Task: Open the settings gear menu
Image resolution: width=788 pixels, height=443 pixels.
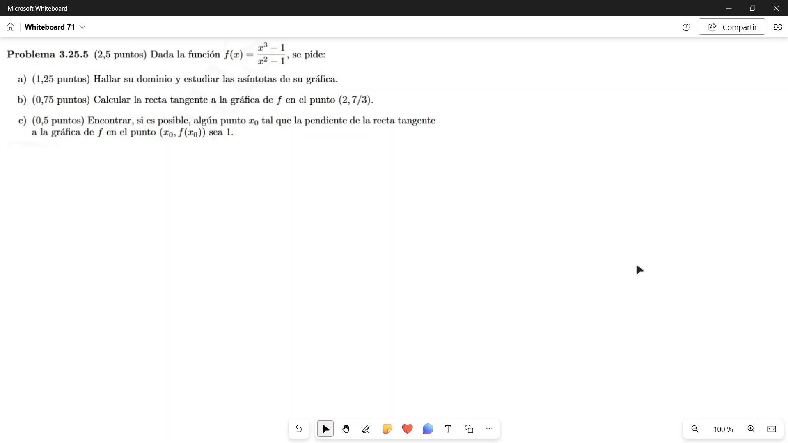Action: 778,27
